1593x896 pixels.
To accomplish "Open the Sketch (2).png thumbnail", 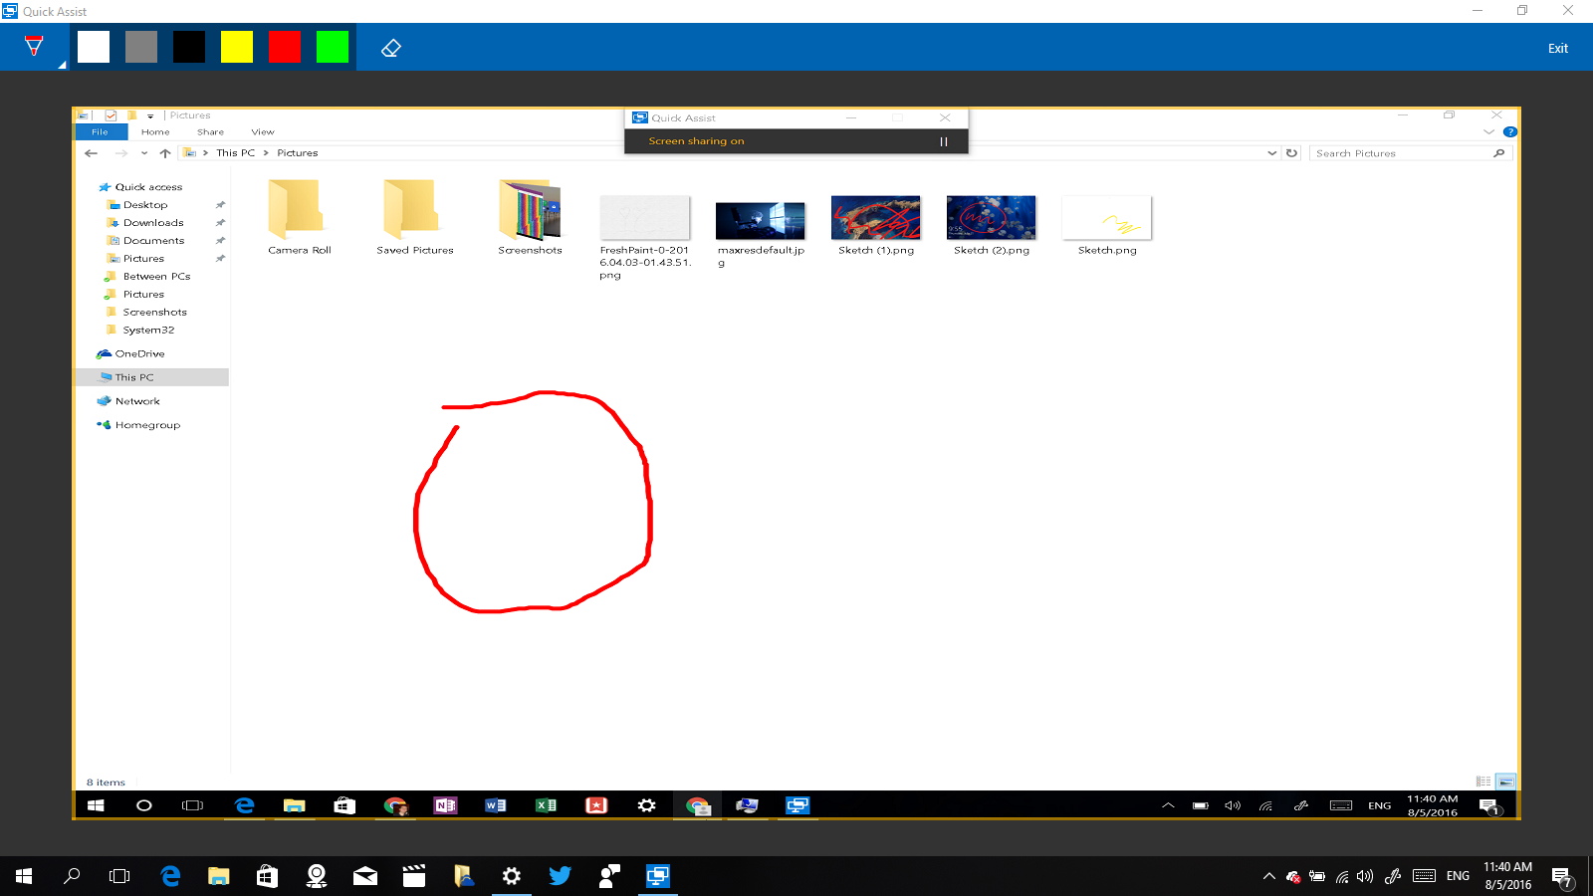I will 991,217.
